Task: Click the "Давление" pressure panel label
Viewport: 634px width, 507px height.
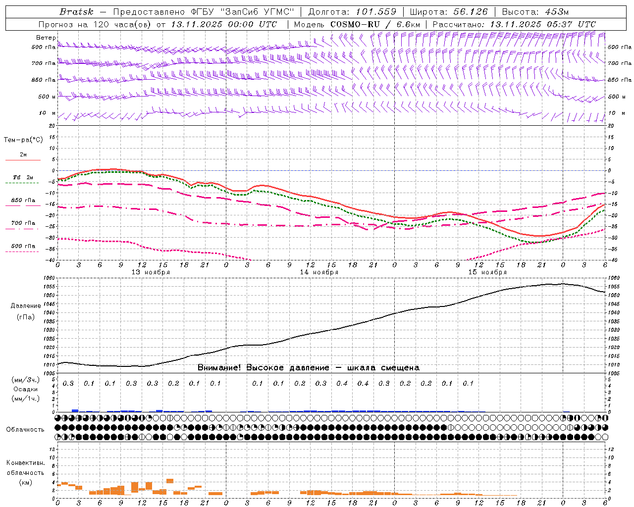Action: [x=26, y=306]
